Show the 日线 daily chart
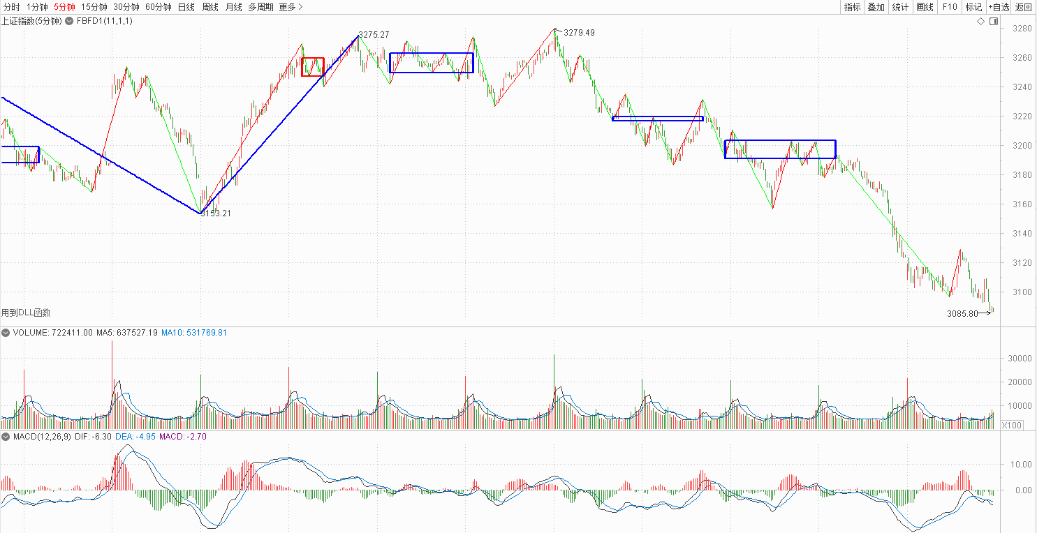 (186, 7)
